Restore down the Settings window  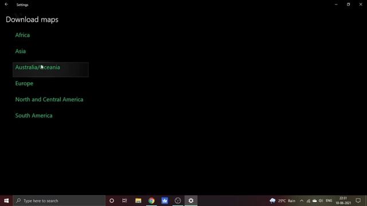(x=348, y=5)
